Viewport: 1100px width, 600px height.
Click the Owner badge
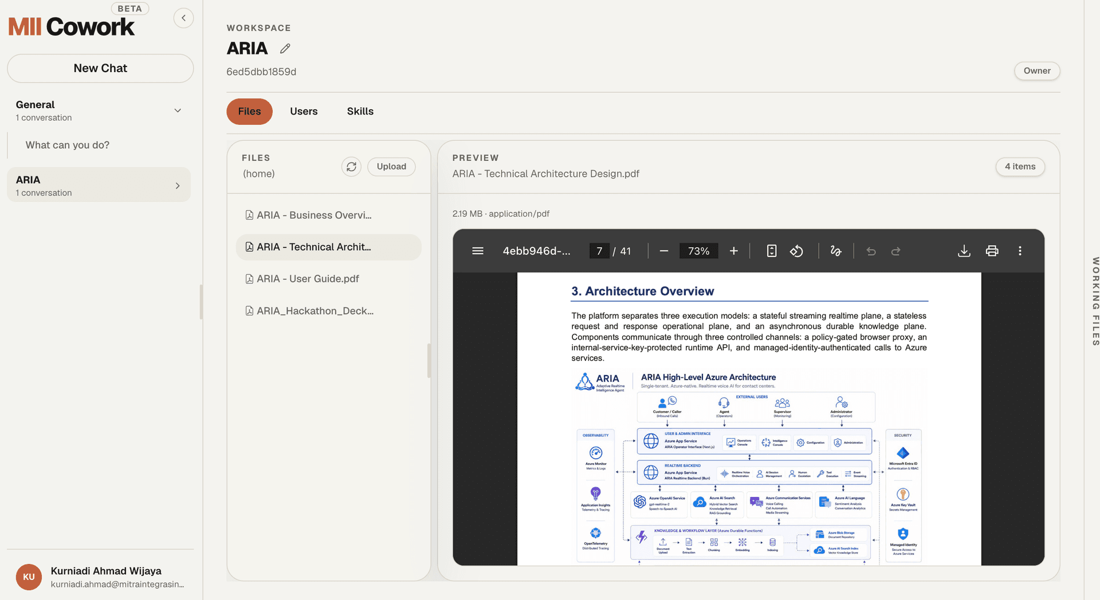tap(1037, 71)
